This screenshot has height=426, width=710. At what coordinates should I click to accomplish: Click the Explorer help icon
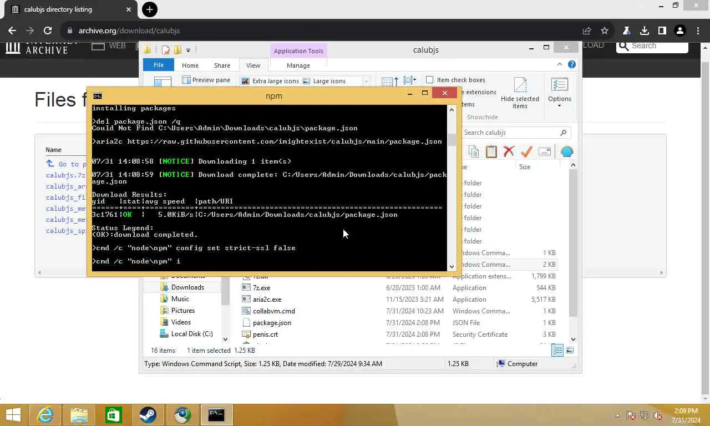pos(572,65)
